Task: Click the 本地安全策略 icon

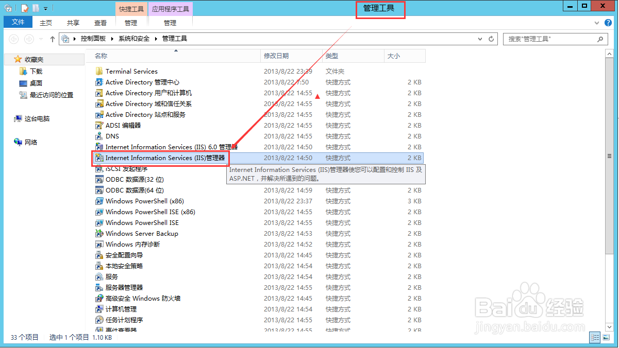Action: pos(99,266)
